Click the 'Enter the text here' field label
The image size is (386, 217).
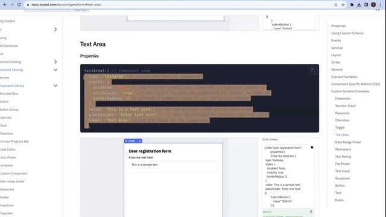point(141,157)
